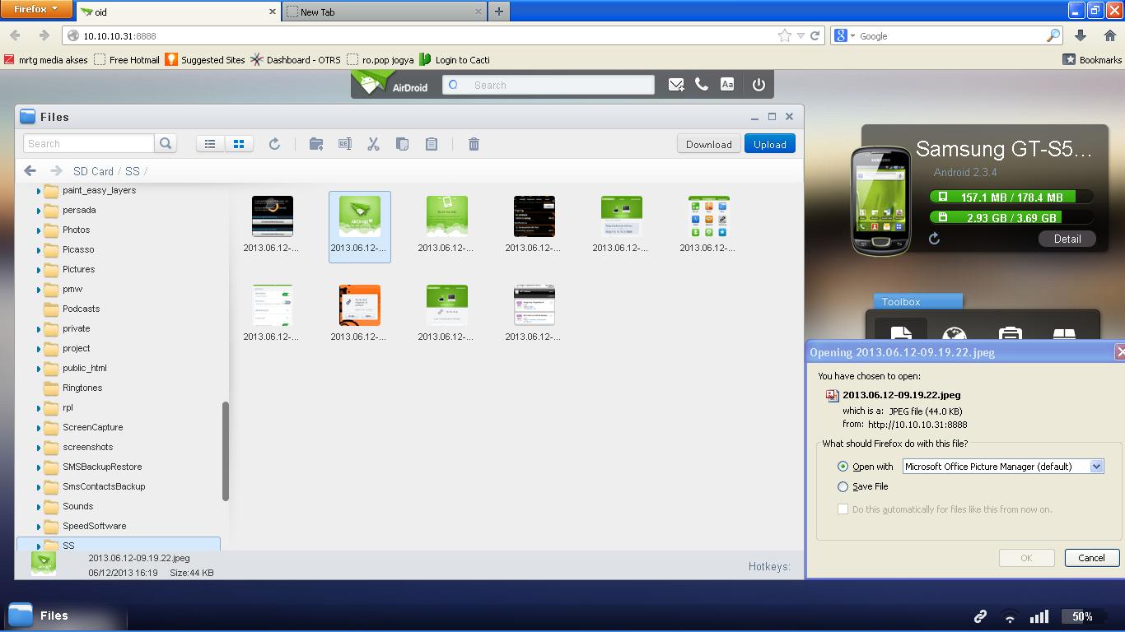Image resolution: width=1125 pixels, height=632 pixels.
Task: Go back with Files path arrow
Action: [30, 171]
